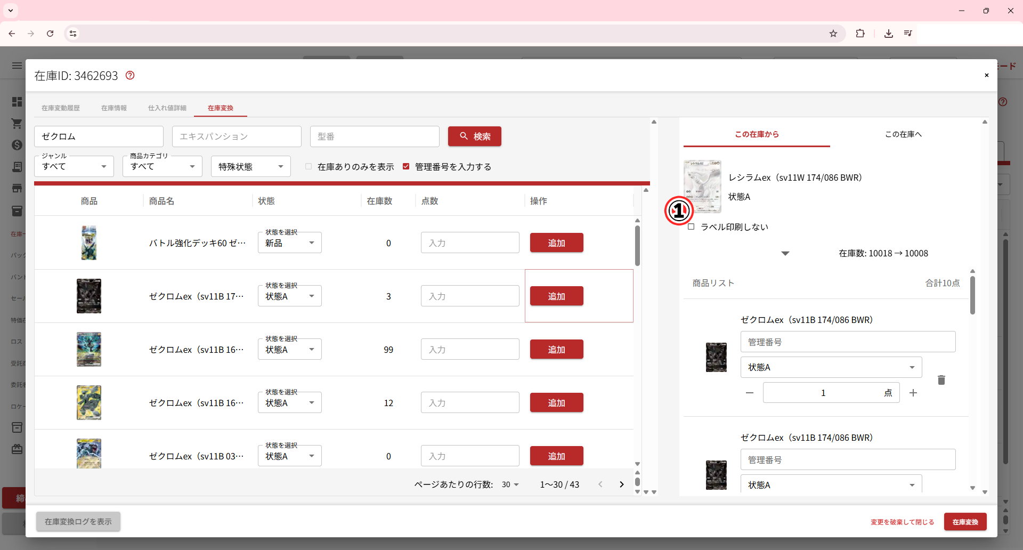The width and height of the screenshot is (1023, 550).
Task: Click the trash icon for first ゼクロムex item
Action: coord(941,380)
